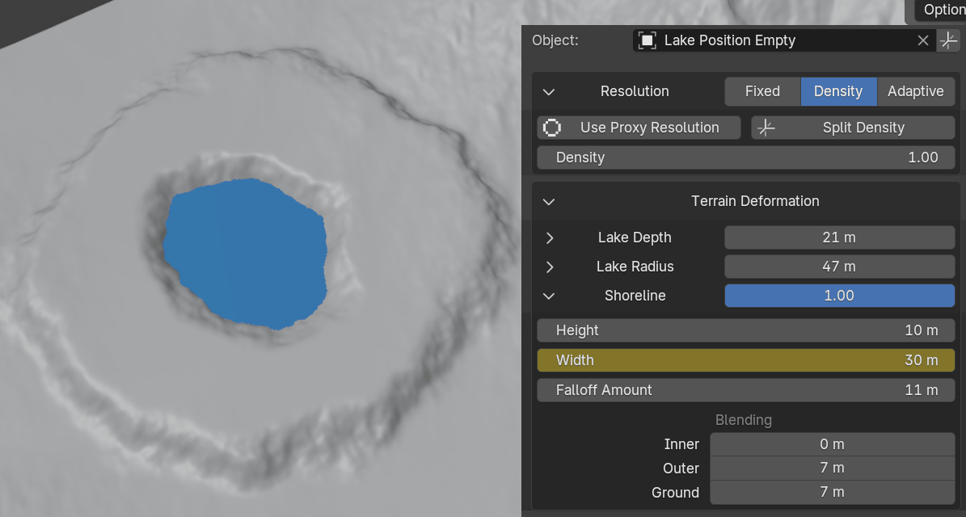Select Fixed resolution mode
The width and height of the screenshot is (966, 517).
pos(762,91)
